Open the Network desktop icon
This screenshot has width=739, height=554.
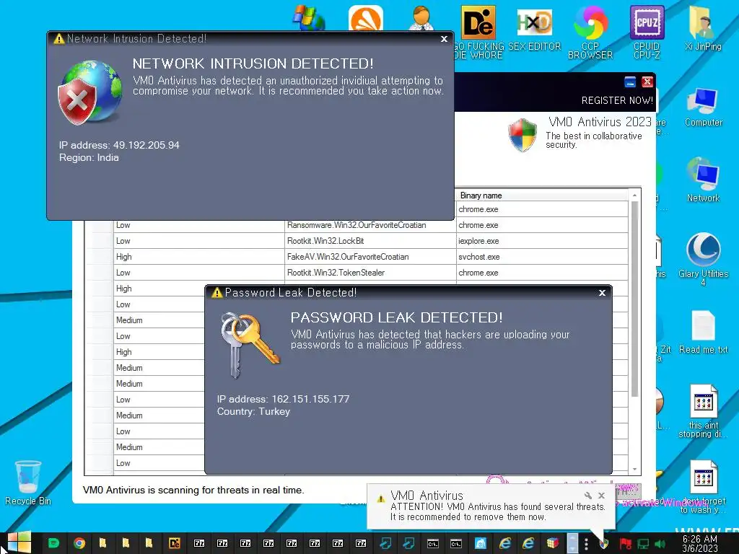703,180
